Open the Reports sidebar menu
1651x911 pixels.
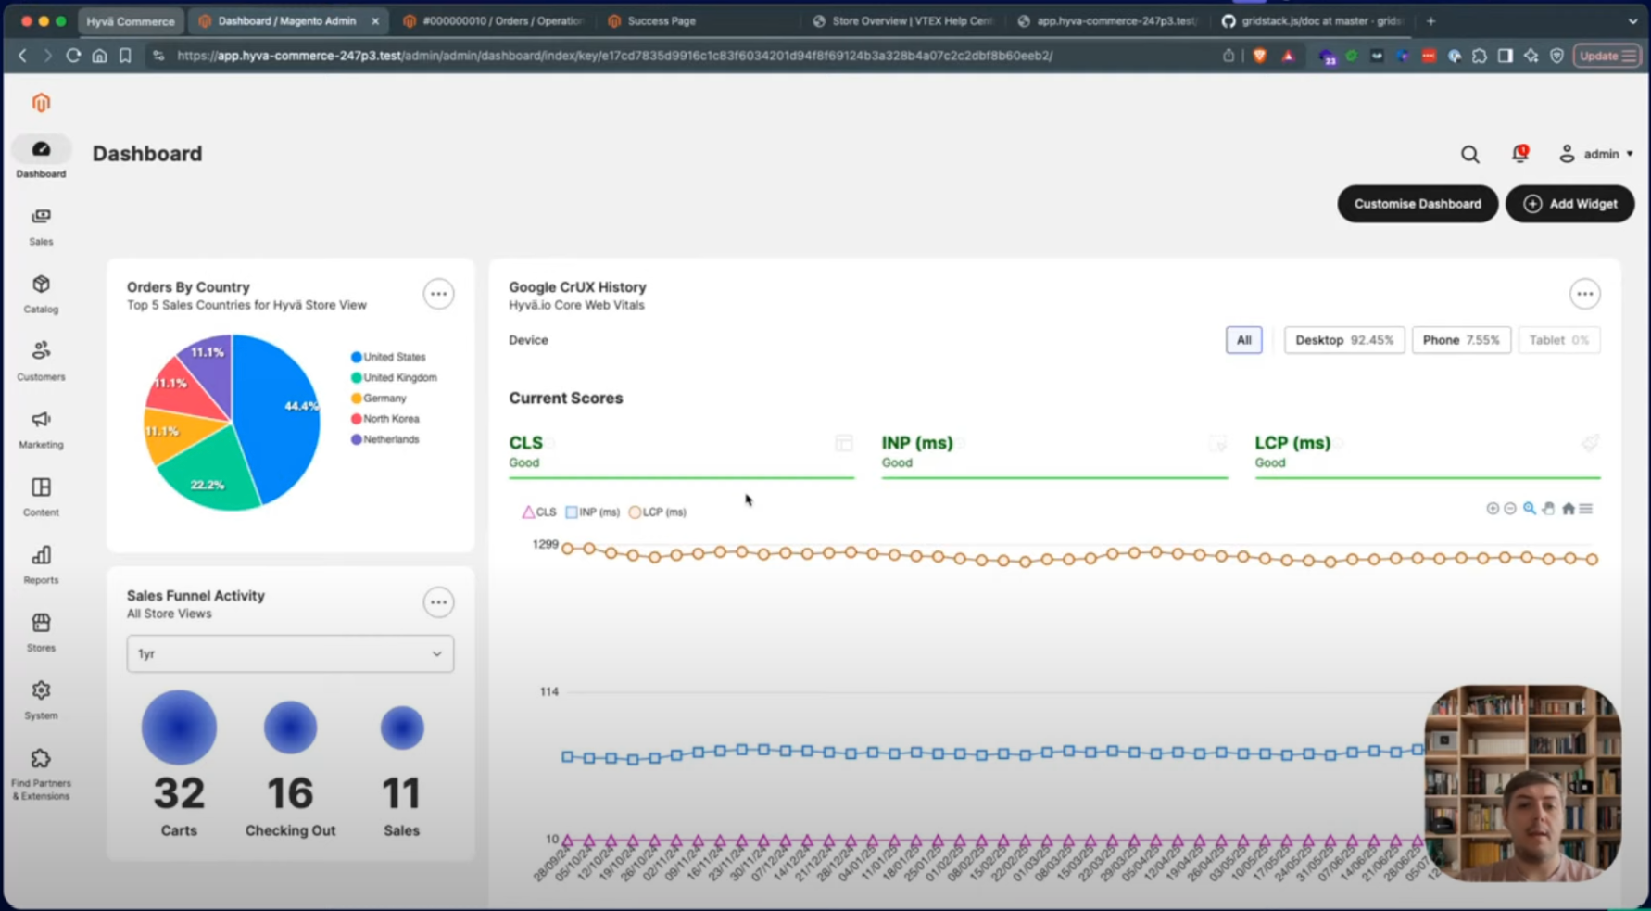pyautogui.click(x=41, y=564)
